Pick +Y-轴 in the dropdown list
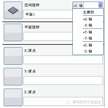Viewport: 108px width, 108px height. tap(87, 32)
